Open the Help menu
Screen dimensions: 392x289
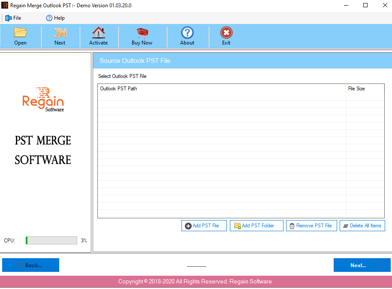pyautogui.click(x=55, y=18)
